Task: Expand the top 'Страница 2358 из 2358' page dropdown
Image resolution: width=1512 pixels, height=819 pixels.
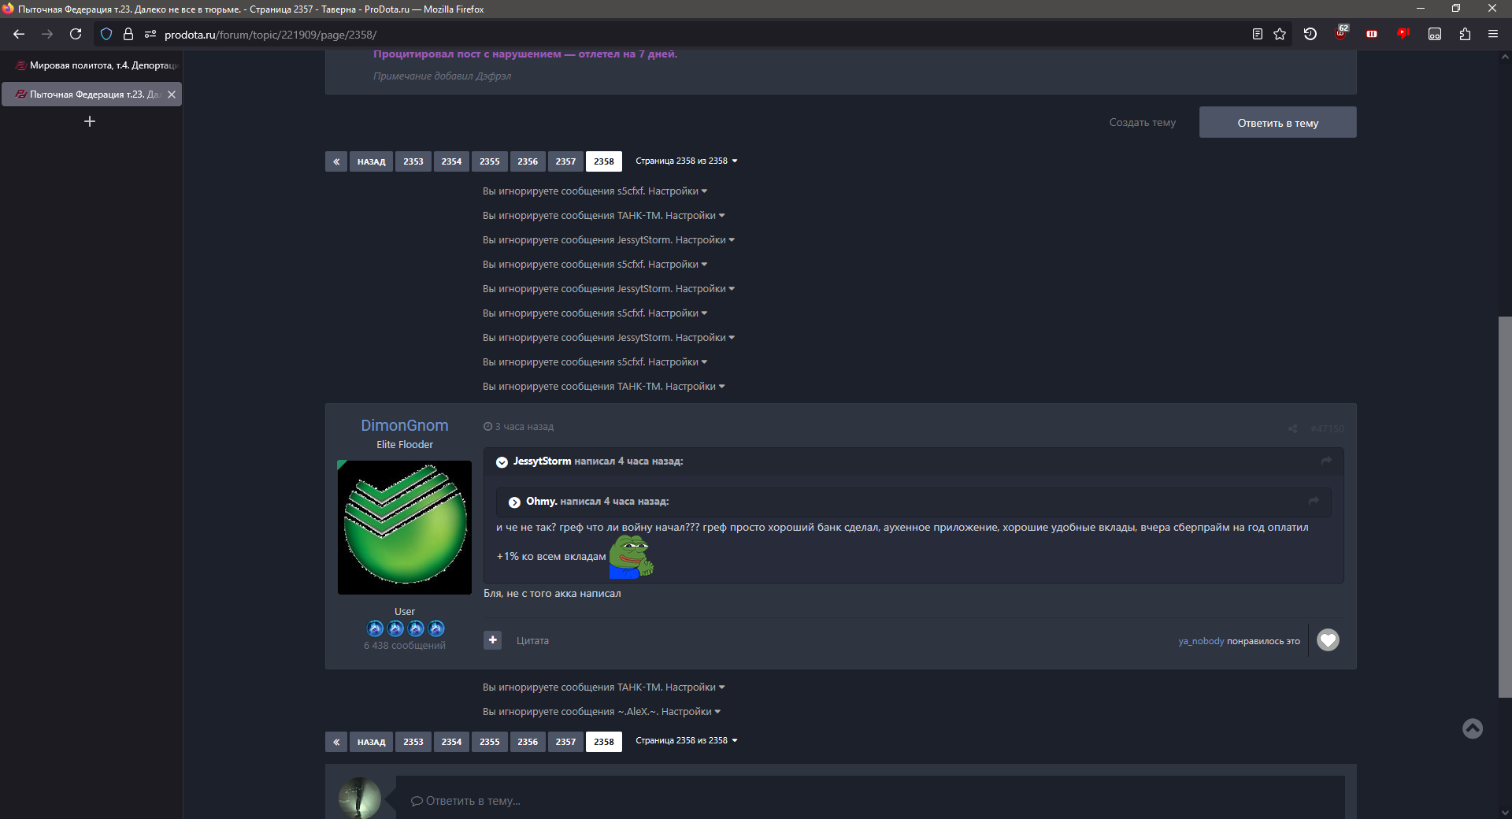Action: pos(686,161)
